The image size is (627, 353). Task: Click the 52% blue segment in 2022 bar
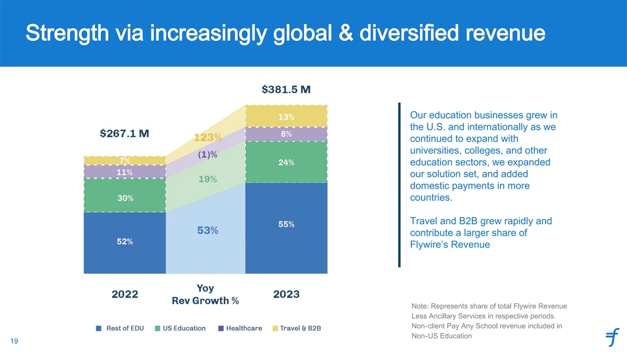[124, 242]
